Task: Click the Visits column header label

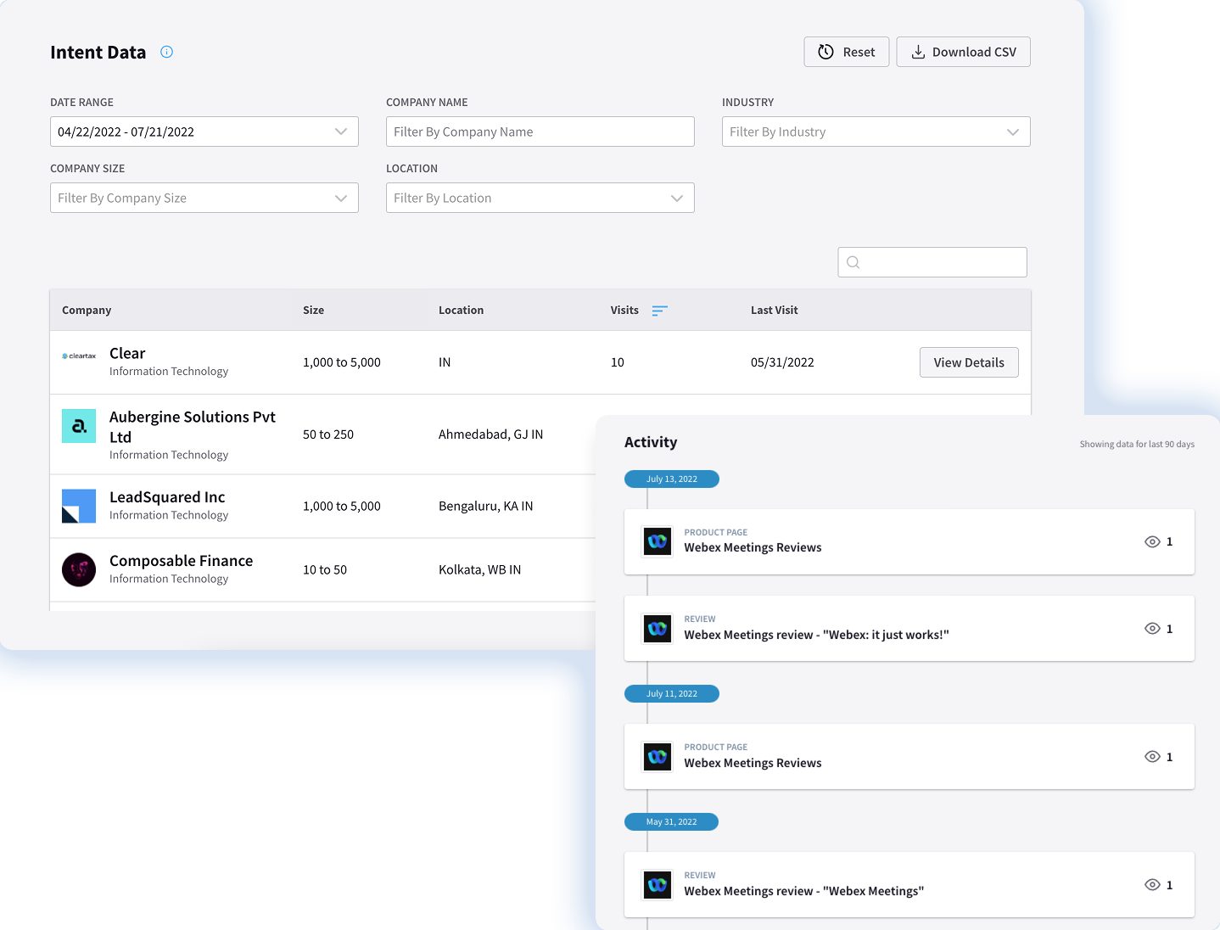Action: pyautogui.click(x=624, y=311)
